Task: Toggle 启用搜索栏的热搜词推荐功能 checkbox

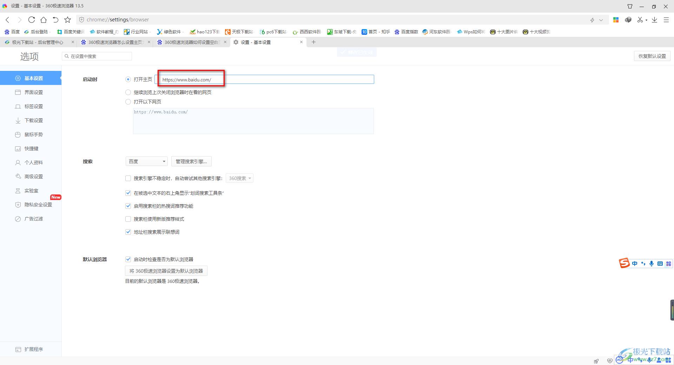Action: pos(128,206)
